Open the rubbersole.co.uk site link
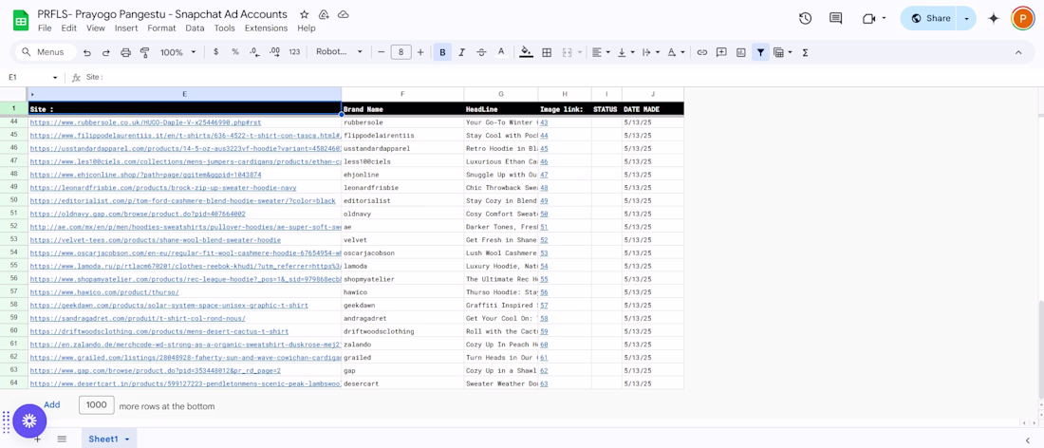Viewport: 1044px width, 448px height. click(x=145, y=122)
